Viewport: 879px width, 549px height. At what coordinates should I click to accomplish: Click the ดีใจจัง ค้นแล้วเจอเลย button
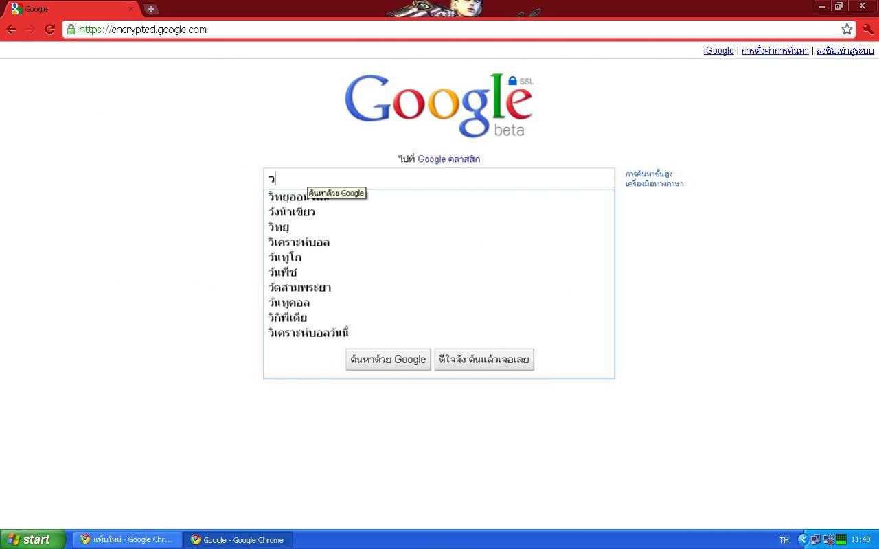pyautogui.click(x=484, y=360)
